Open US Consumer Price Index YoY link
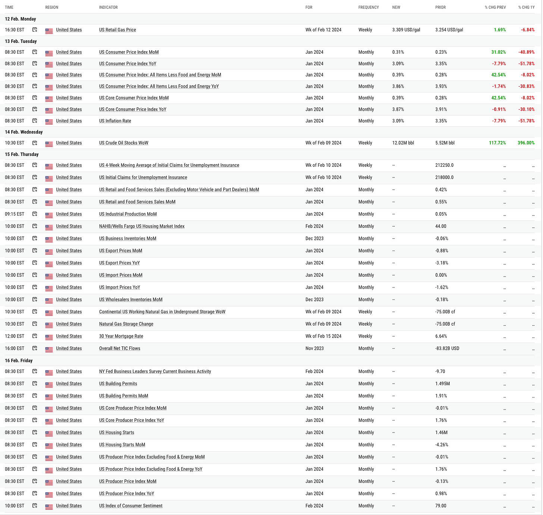 point(128,64)
